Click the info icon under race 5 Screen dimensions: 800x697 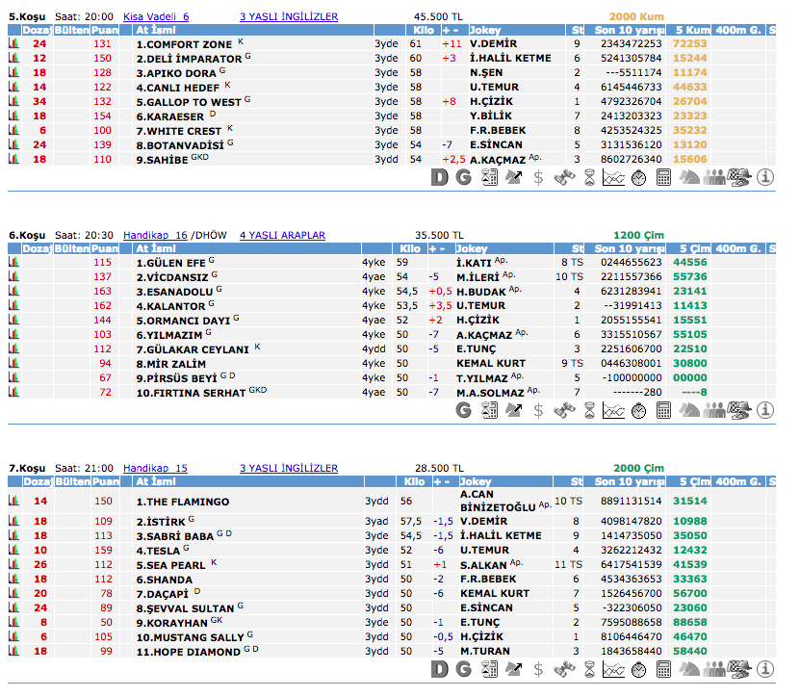[x=765, y=177]
